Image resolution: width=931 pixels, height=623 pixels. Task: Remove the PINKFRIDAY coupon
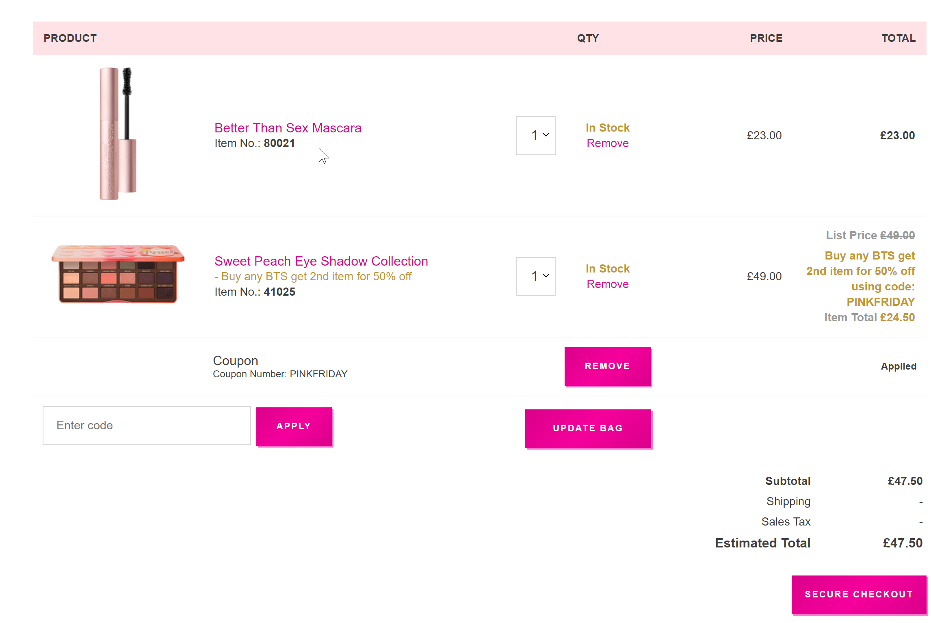point(607,366)
